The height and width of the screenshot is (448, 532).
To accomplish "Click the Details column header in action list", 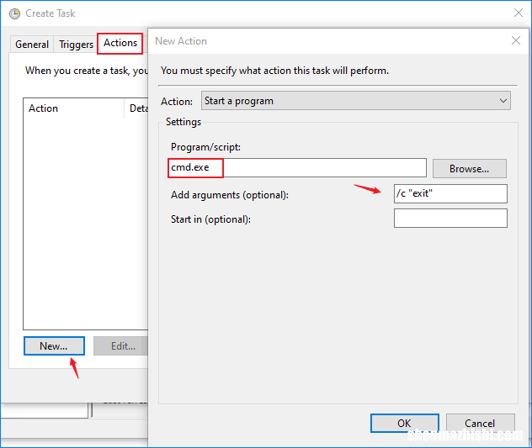I will click(x=136, y=108).
